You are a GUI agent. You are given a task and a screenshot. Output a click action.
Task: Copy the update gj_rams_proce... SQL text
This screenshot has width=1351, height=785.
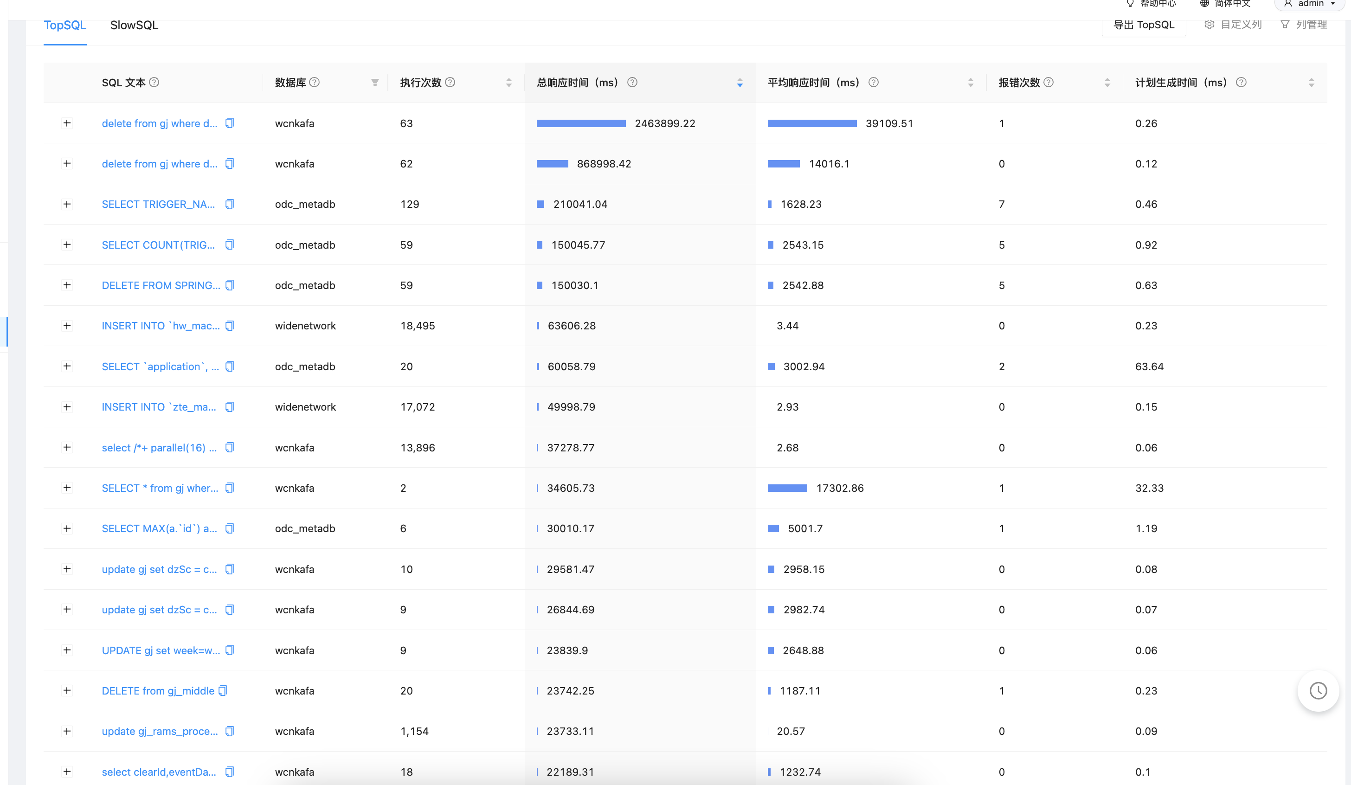click(230, 731)
